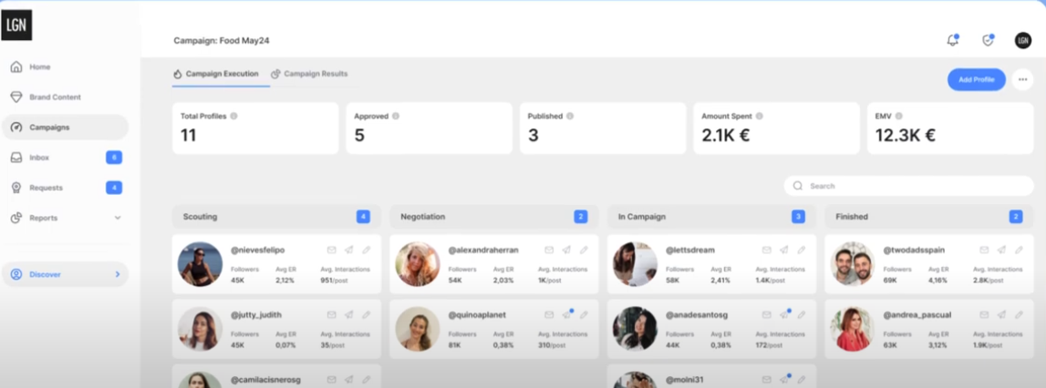Click send icon on @lettsdream card
This screenshot has height=388, width=1046.
(784, 250)
